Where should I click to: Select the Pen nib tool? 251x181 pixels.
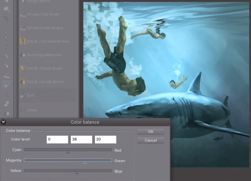click(x=7, y=56)
